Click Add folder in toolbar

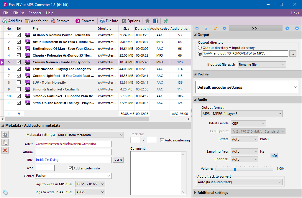(36, 21)
